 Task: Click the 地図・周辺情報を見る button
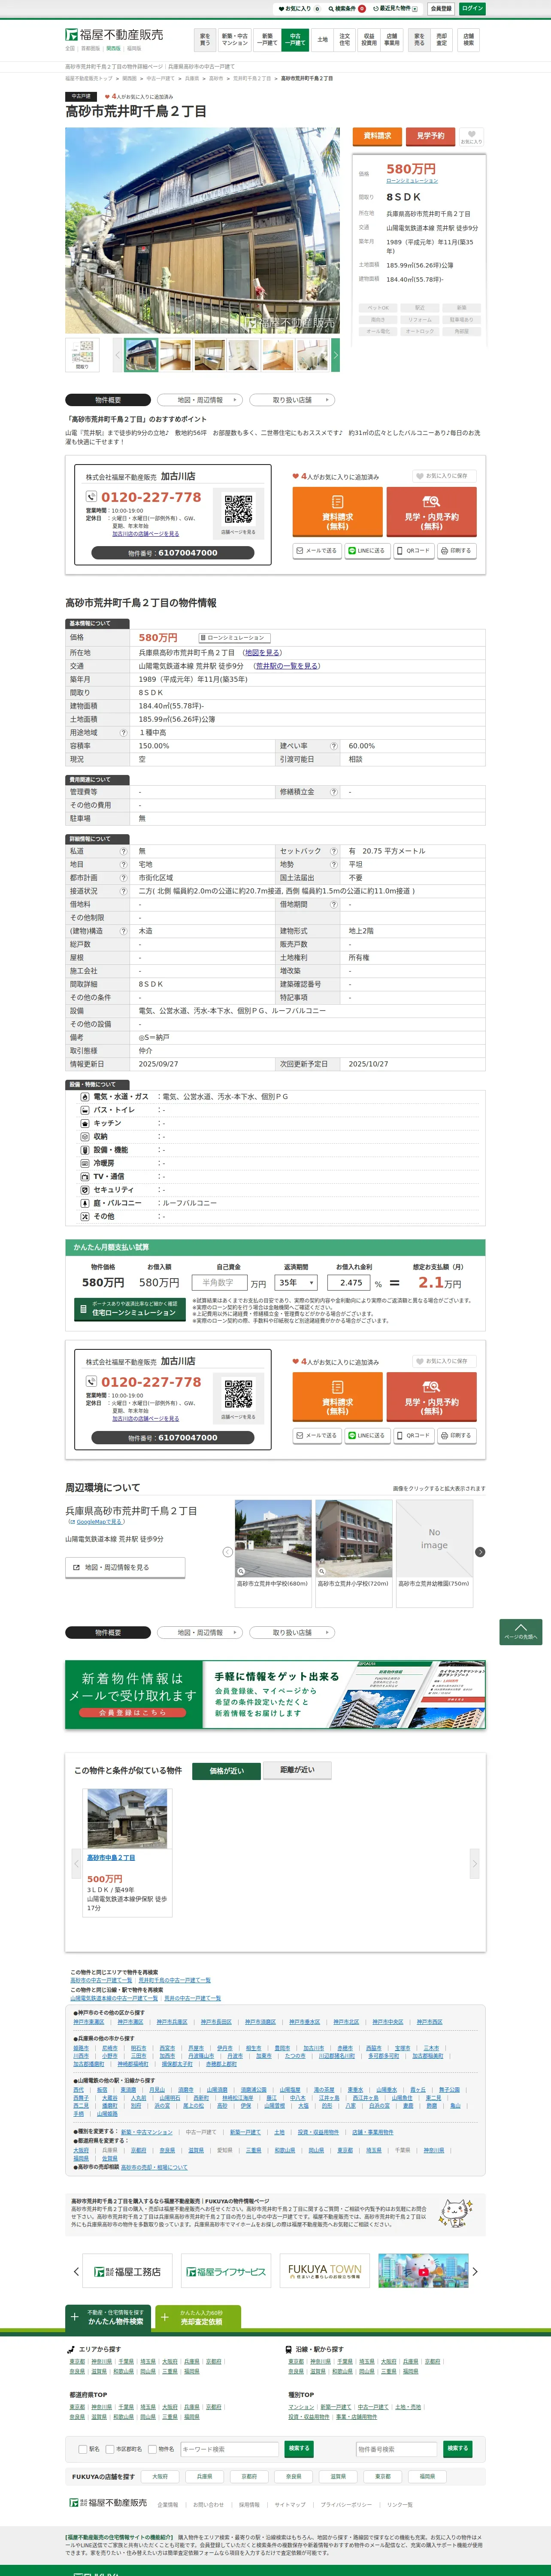click(x=125, y=1567)
